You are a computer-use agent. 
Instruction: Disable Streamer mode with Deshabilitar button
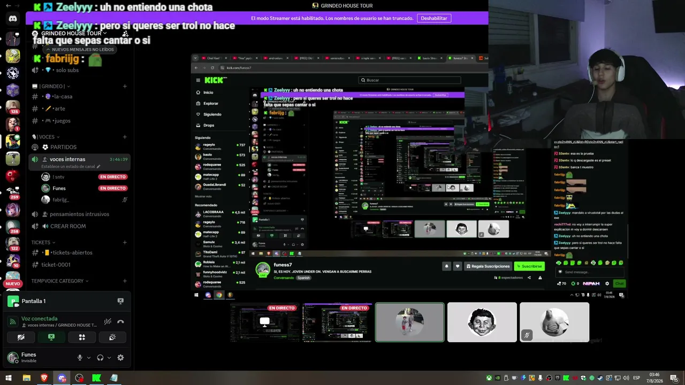pos(434,18)
